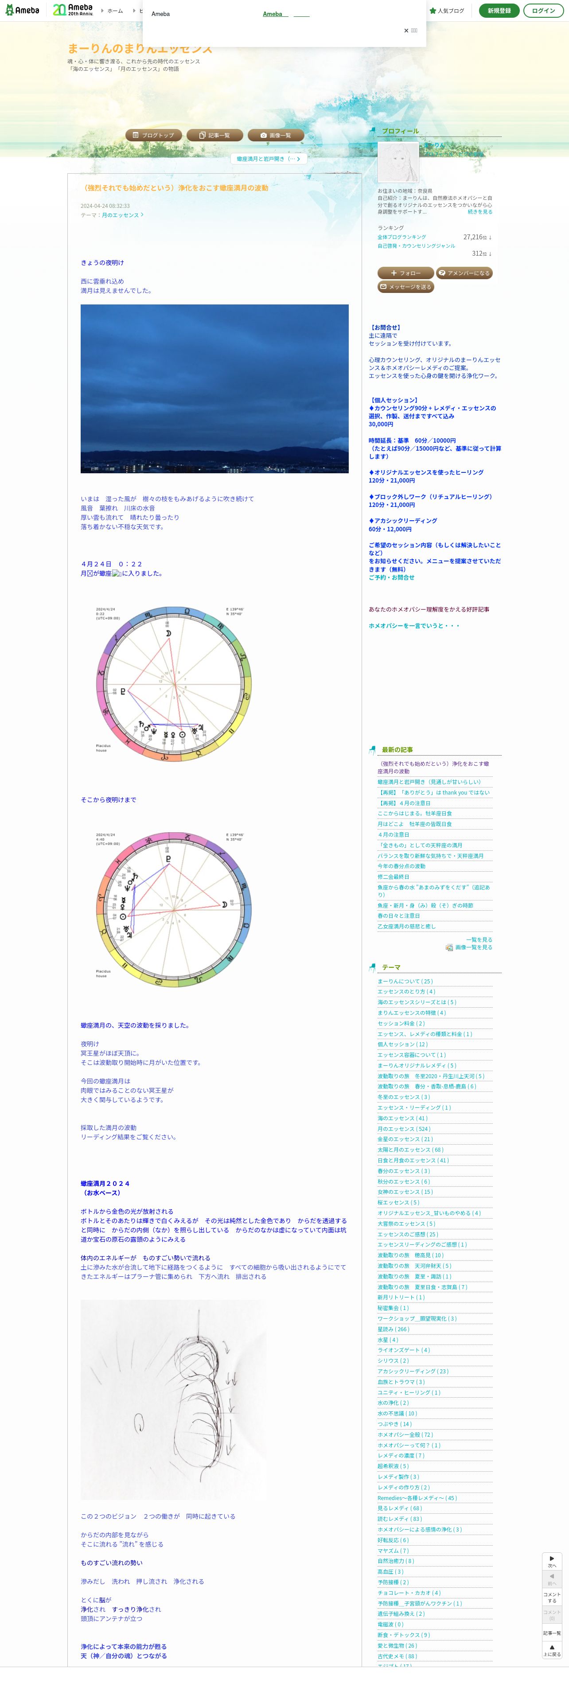Click the フォロー plus button

point(405,273)
